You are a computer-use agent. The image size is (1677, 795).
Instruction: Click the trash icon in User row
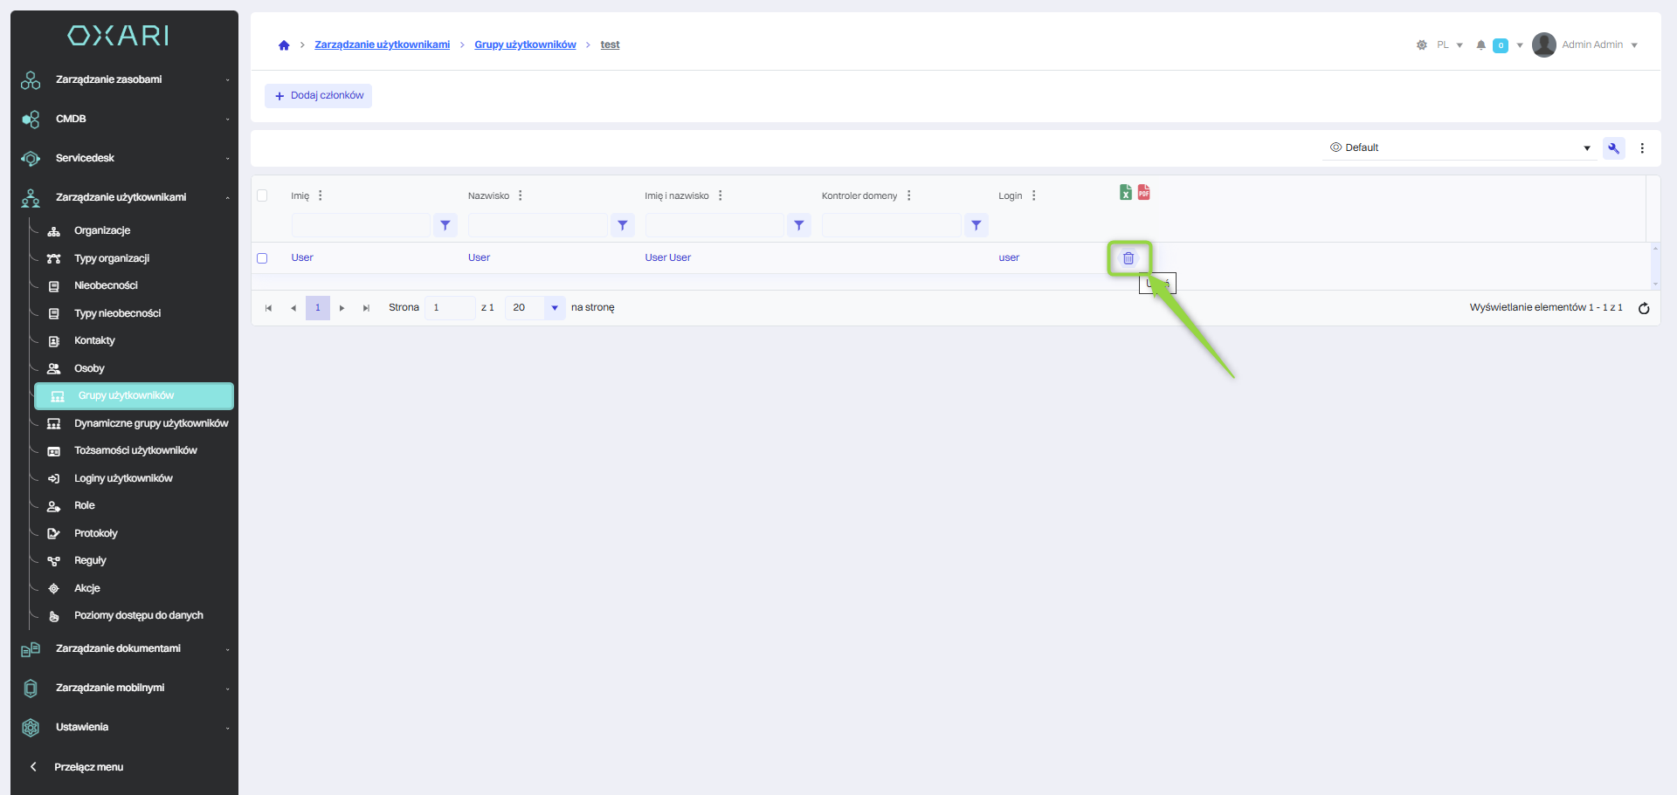1128,258
